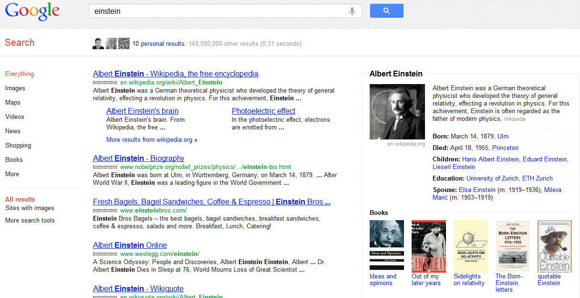Open the first personal results profile photo
This screenshot has width=580, height=298.
pos(98,43)
